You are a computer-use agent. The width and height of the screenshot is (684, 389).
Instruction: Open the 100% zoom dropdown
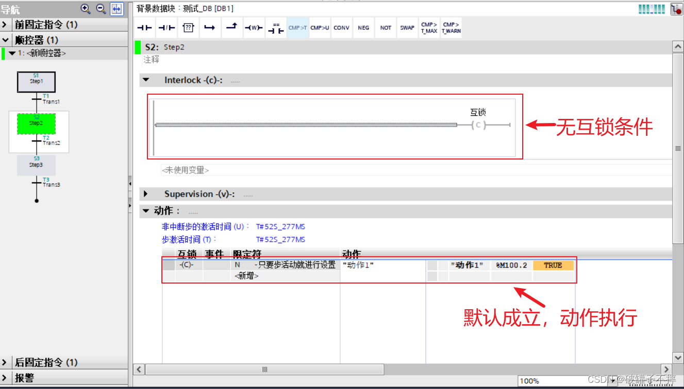pos(613,381)
